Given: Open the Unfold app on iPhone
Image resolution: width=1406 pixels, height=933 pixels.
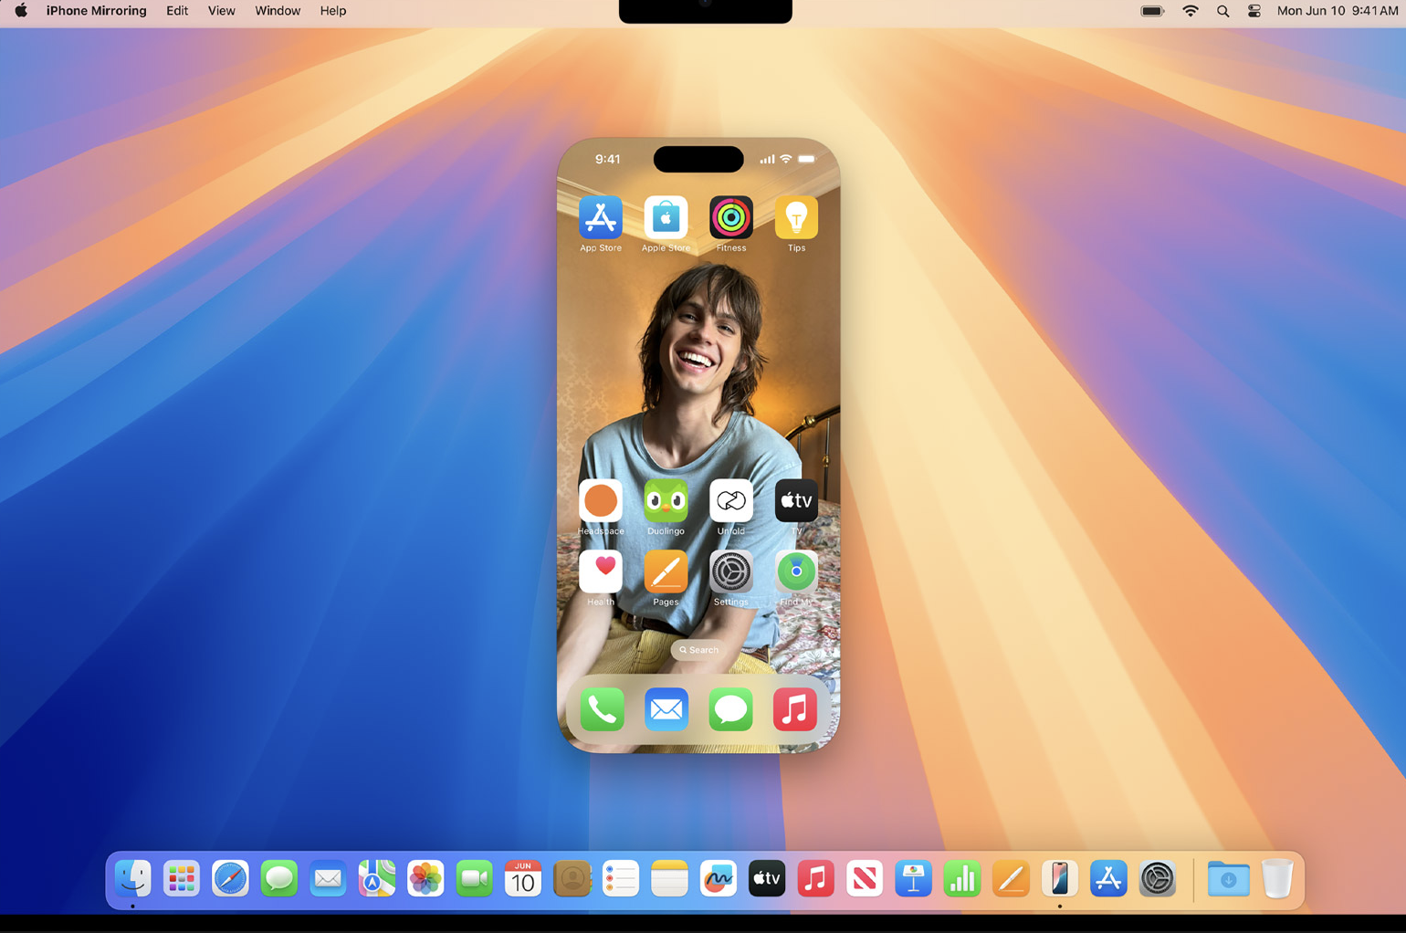Looking at the screenshot, I should (731, 500).
